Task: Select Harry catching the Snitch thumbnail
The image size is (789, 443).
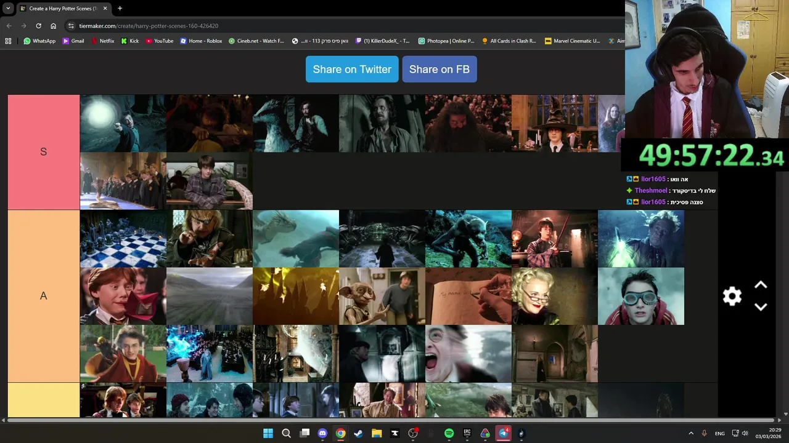Action: click(123, 354)
